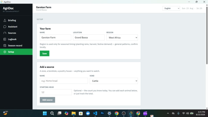The height and width of the screenshot is (117, 208).
Task: Open the Kind Cattle dropdown
Action: coord(114,81)
